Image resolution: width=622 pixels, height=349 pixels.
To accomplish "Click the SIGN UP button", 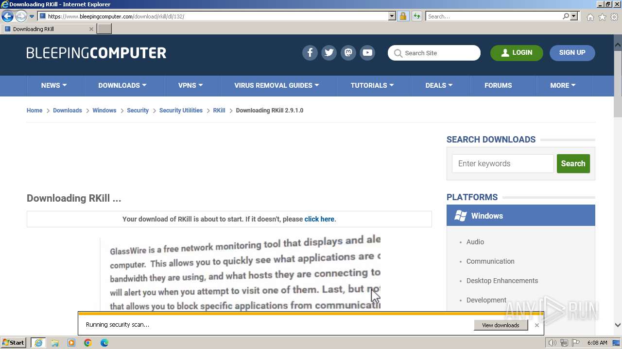I will 572,53.
